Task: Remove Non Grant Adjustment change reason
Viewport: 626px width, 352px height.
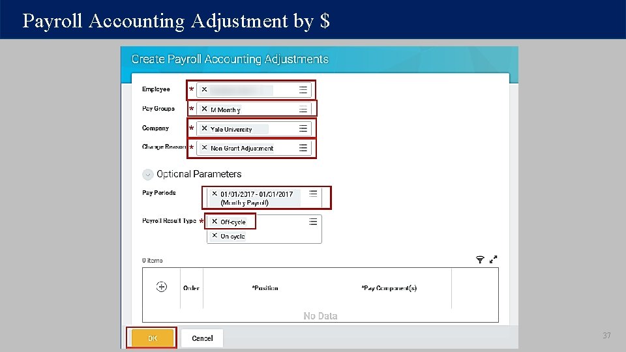Action: click(x=204, y=147)
